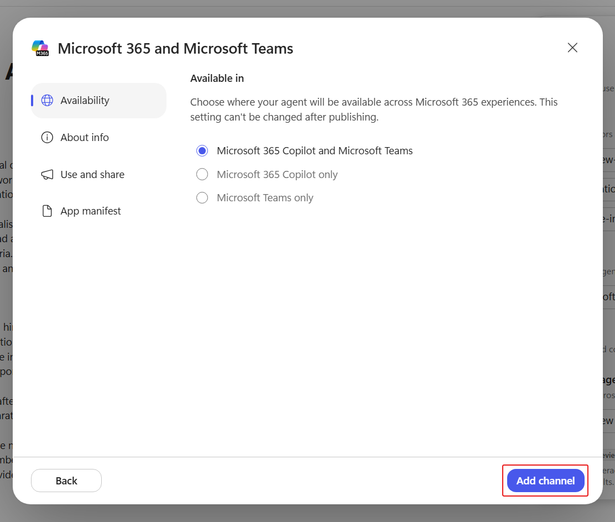Click the globe icon beside Availability

point(47,101)
